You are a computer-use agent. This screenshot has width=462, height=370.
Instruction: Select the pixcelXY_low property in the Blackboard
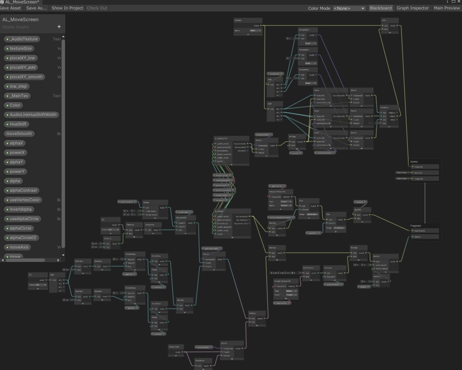tap(21, 58)
